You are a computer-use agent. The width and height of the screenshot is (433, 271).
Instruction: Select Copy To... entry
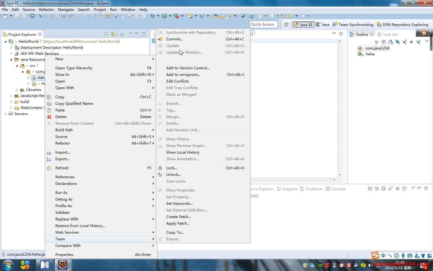point(203,232)
